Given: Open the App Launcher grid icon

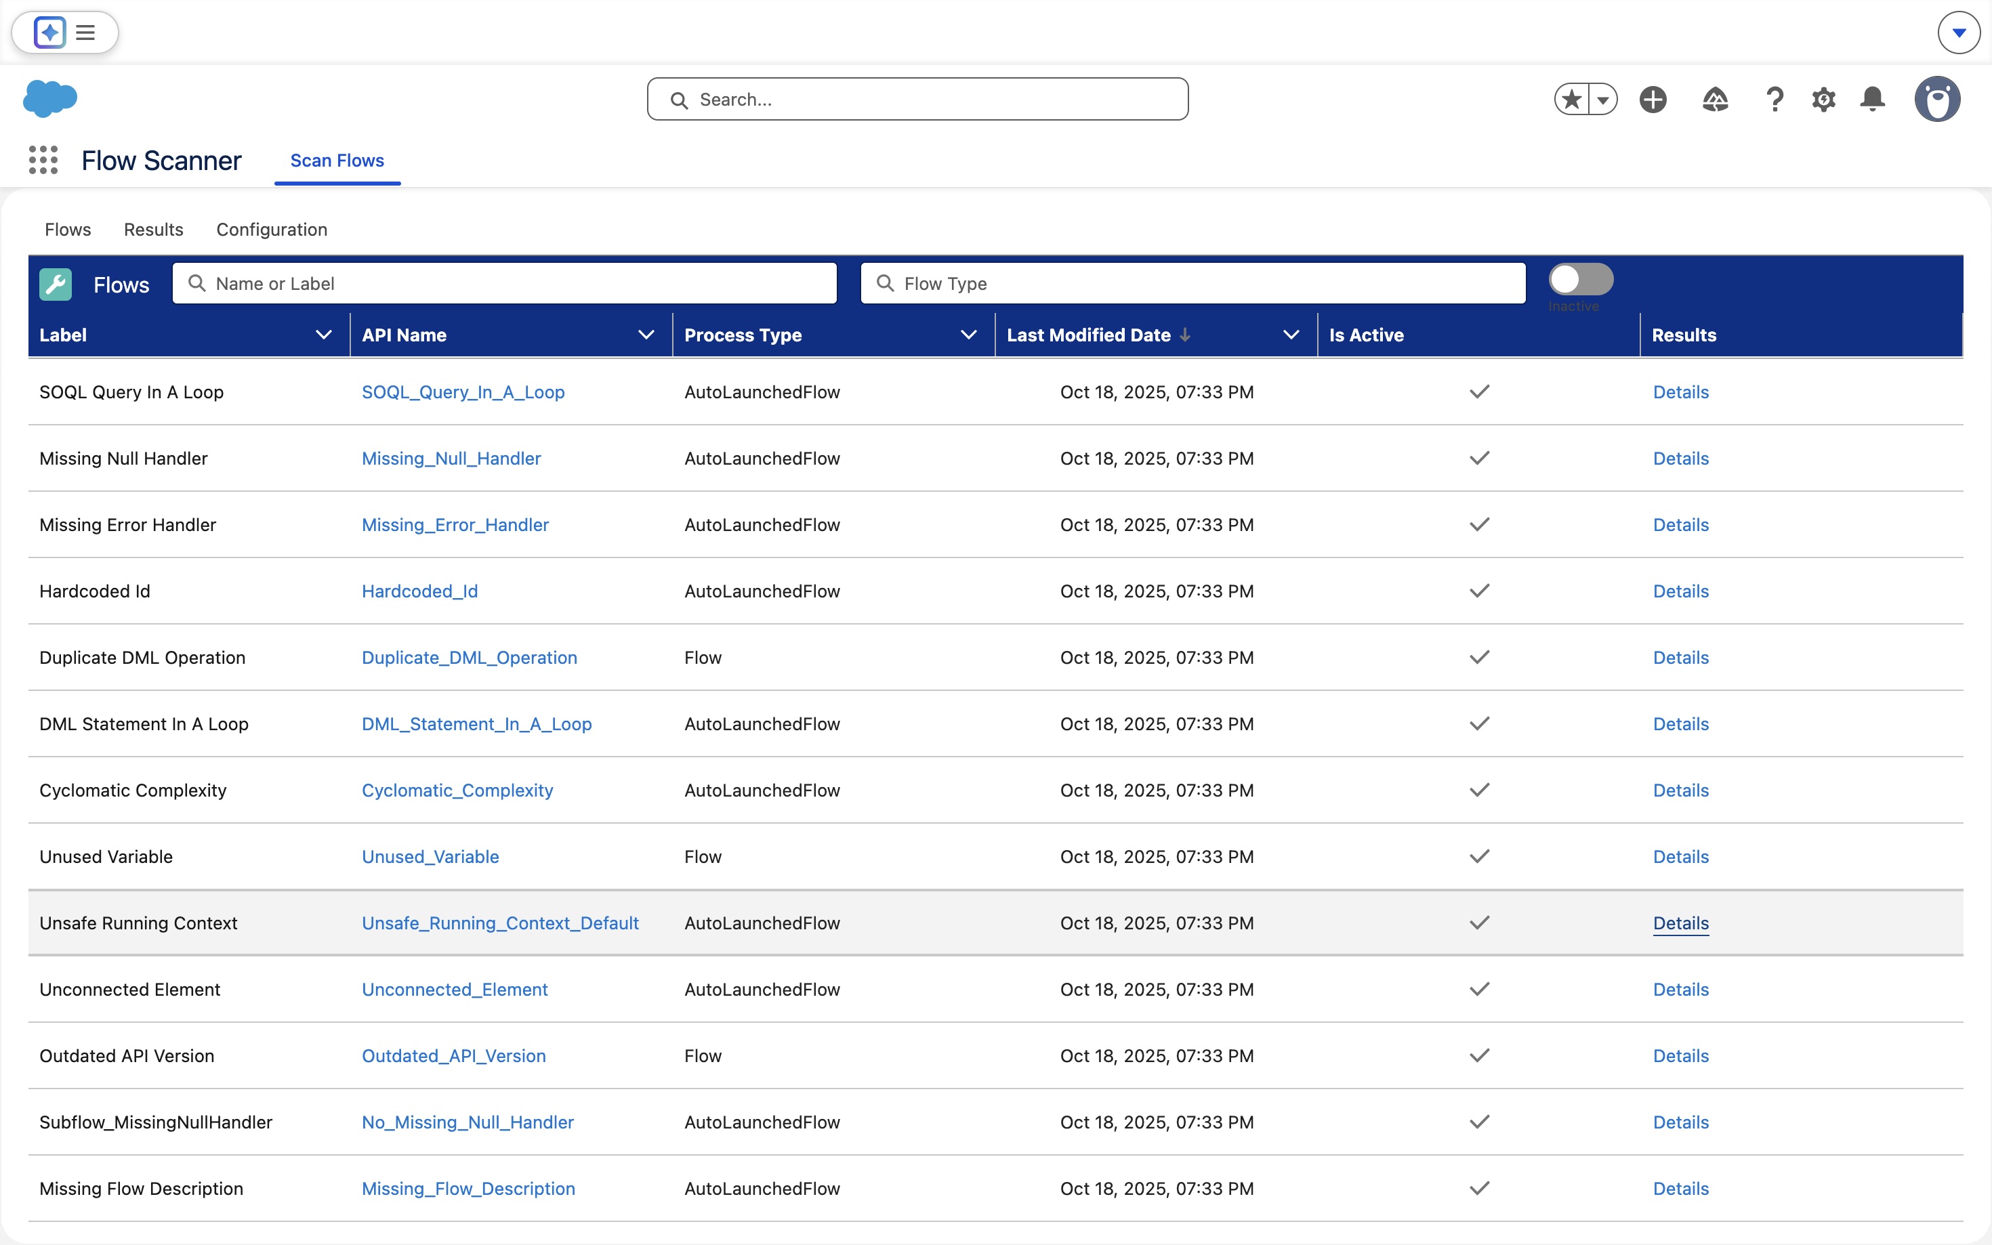Looking at the screenshot, I should point(43,160).
